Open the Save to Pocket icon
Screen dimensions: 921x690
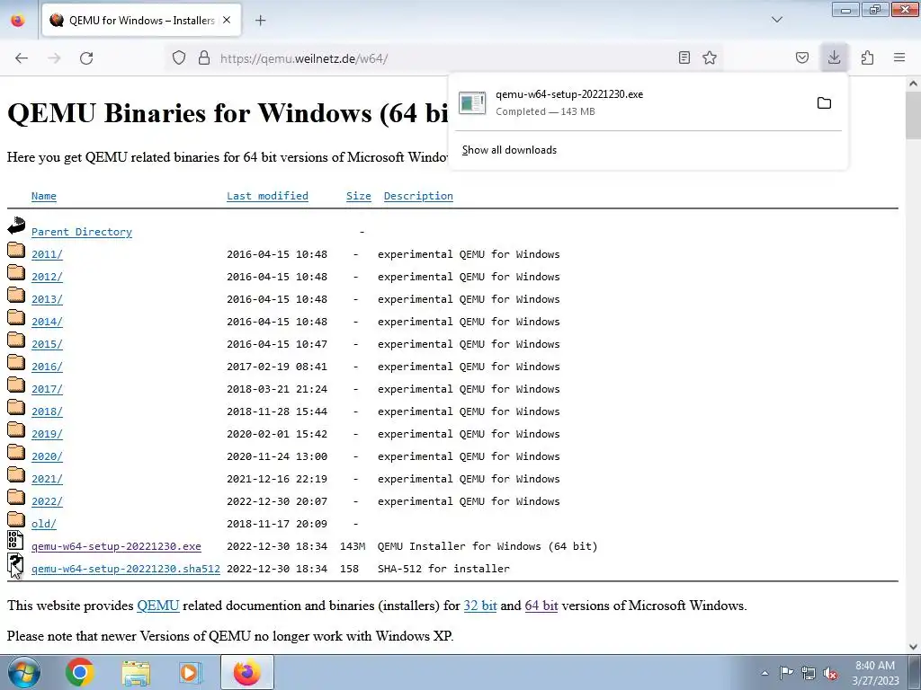801,57
